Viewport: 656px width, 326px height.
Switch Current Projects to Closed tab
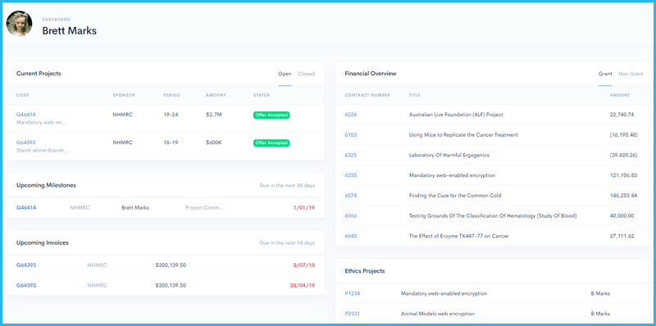[x=306, y=74]
